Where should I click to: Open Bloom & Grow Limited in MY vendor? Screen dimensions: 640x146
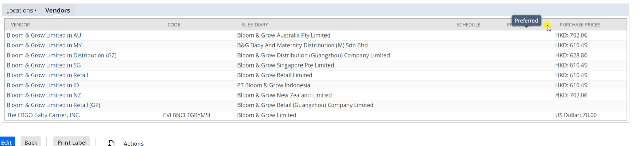(44, 45)
